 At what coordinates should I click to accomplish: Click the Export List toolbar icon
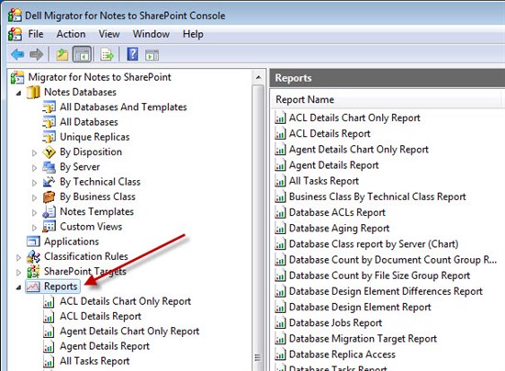coord(107,54)
